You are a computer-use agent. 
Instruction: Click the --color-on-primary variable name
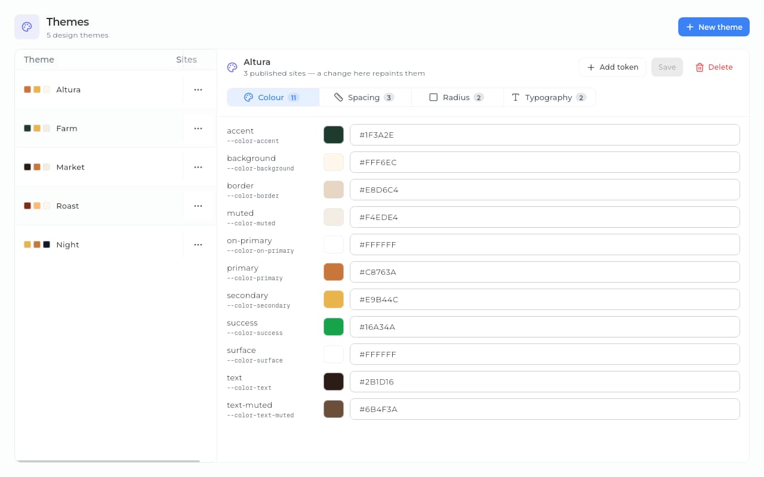[260, 251]
